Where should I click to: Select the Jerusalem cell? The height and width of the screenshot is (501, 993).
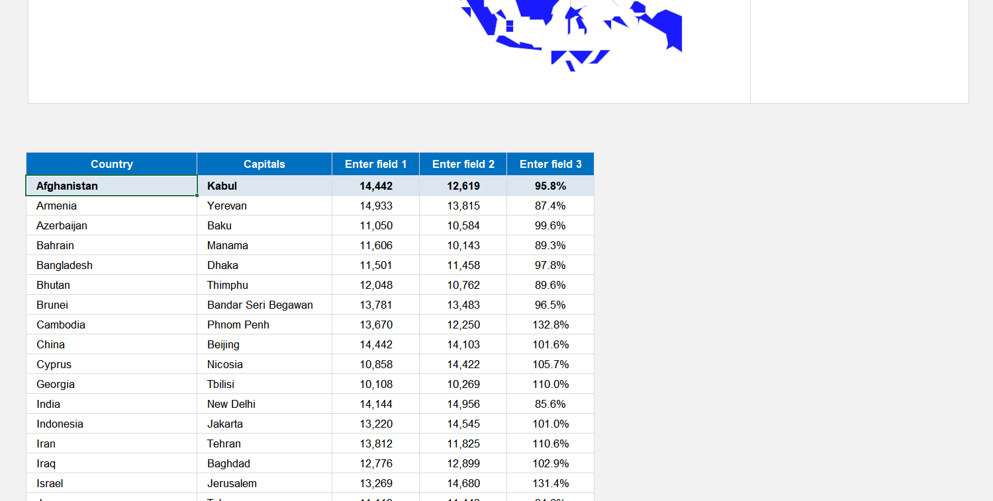tap(264, 483)
